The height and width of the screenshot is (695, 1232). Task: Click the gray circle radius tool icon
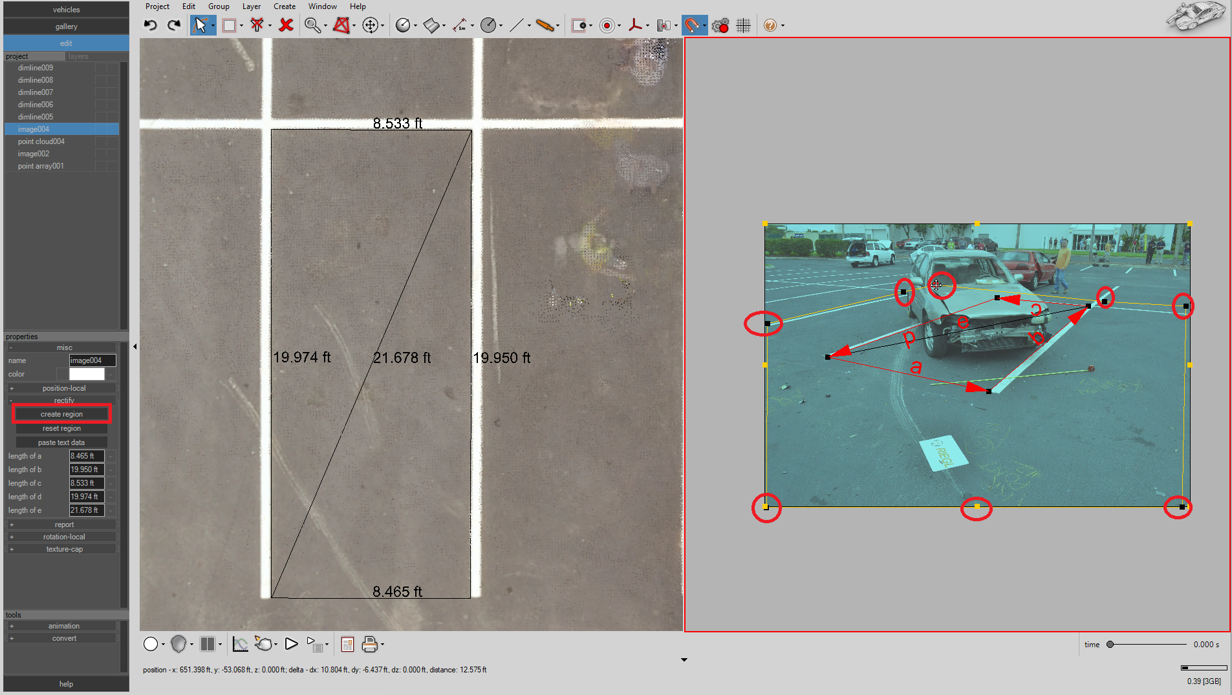coord(488,25)
